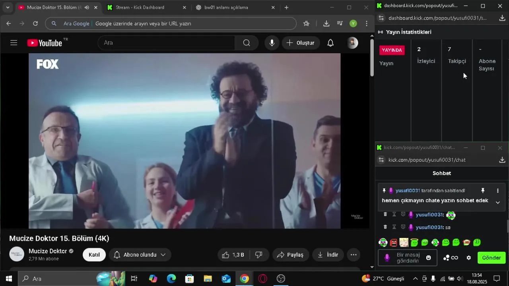Unpin the pinned chat message
This screenshot has height=286, width=509.
point(483,191)
